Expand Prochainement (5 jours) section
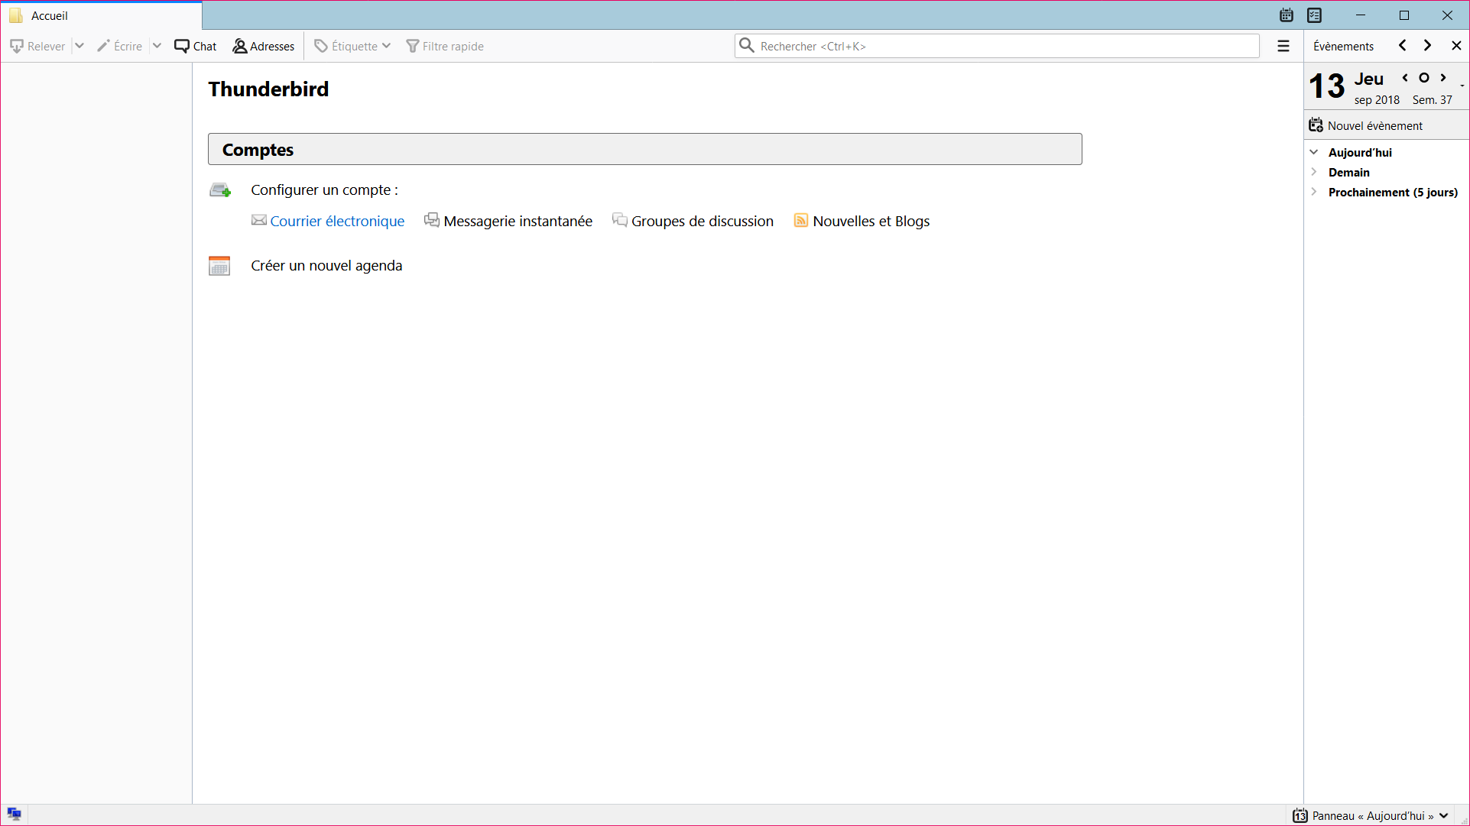This screenshot has width=1470, height=826. [1314, 192]
